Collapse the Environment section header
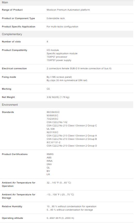This screenshot has width=135, height=224. coord(66,105)
